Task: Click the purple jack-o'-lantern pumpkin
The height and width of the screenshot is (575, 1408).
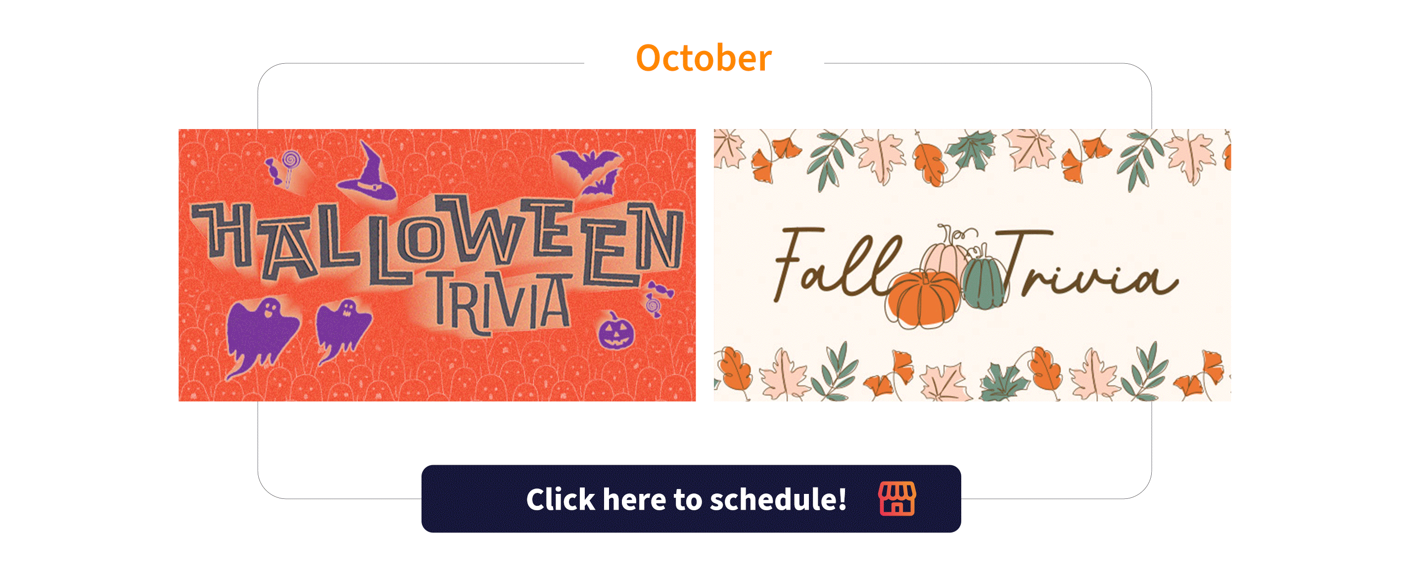Action: (x=616, y=331)
